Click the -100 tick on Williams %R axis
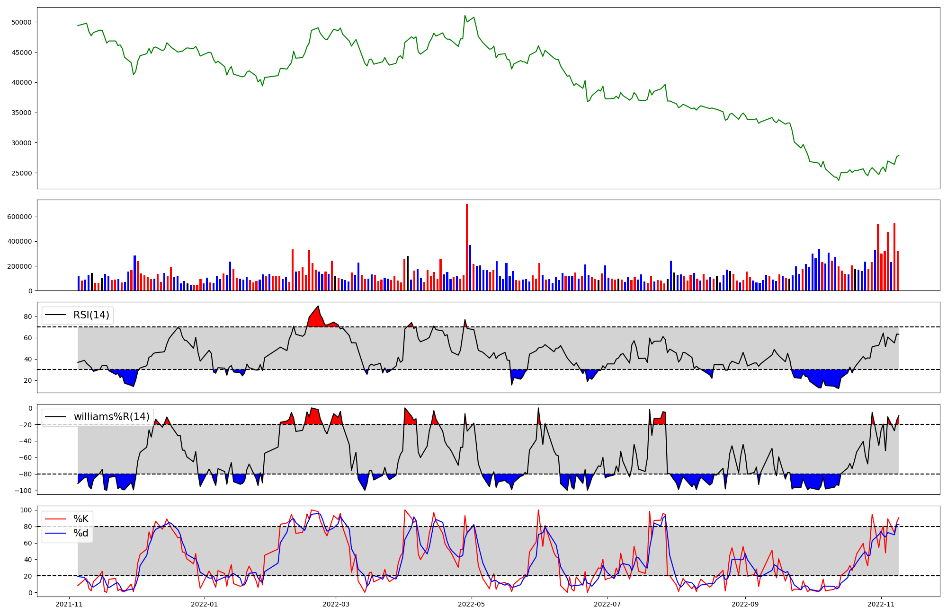The height and width of the screenshot is (615, 947). [24, 491]
